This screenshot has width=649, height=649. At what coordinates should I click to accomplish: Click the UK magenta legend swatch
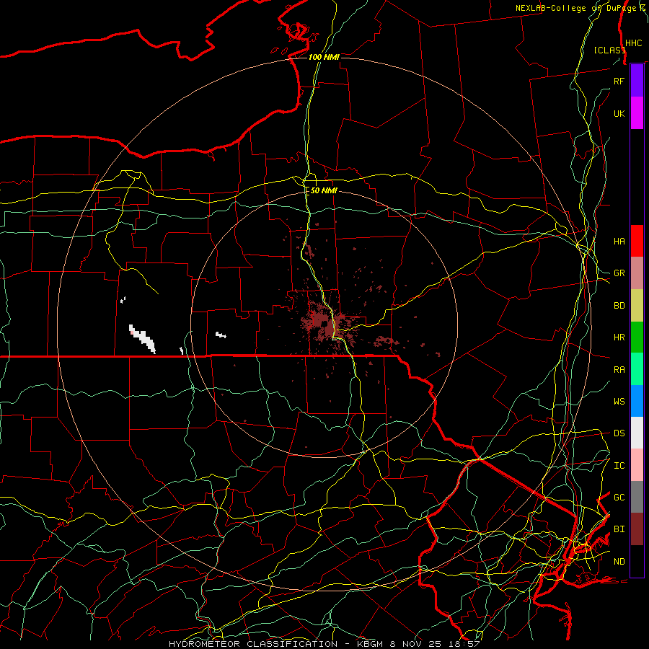pyautogui.click(x=637, y=112)
